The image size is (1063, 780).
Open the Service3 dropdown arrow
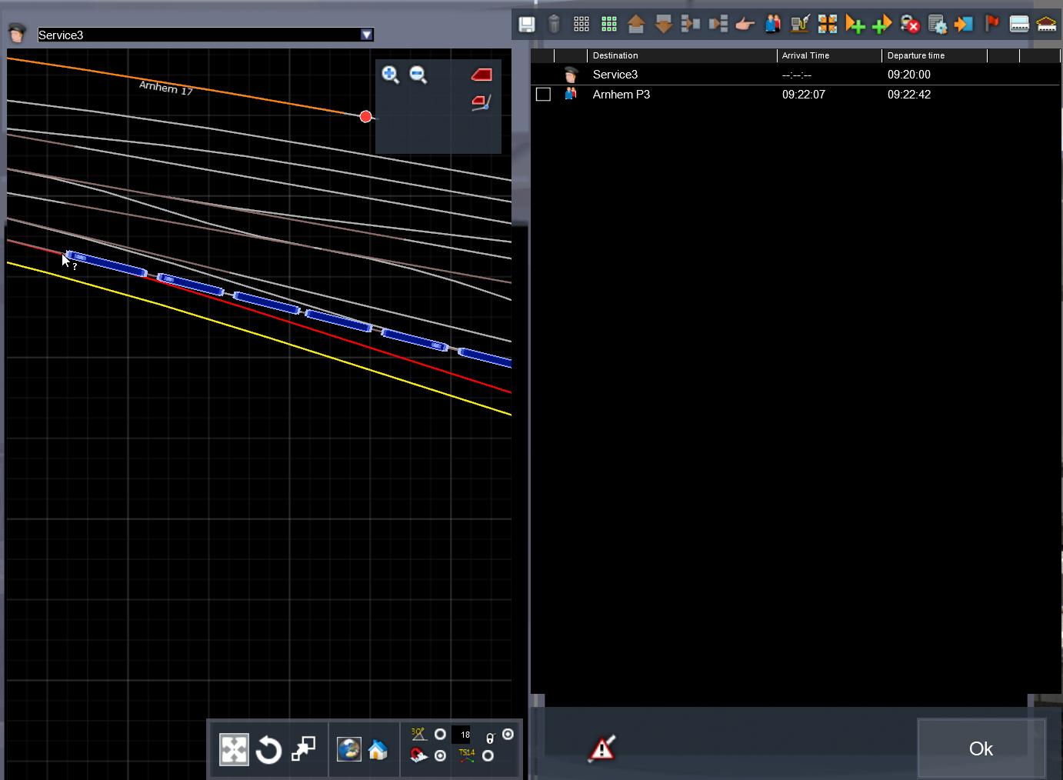click(366, 35)
